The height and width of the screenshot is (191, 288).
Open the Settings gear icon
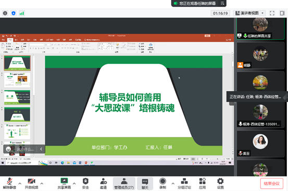(220, 181)
